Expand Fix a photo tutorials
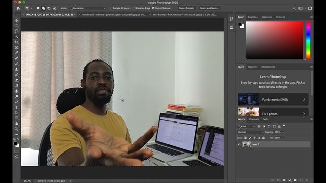326x183 pixels. tap(273, 112)
